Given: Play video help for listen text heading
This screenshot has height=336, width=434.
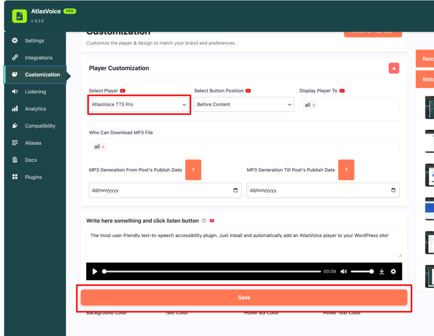Looking at the screenshot, I should [212, 221].
